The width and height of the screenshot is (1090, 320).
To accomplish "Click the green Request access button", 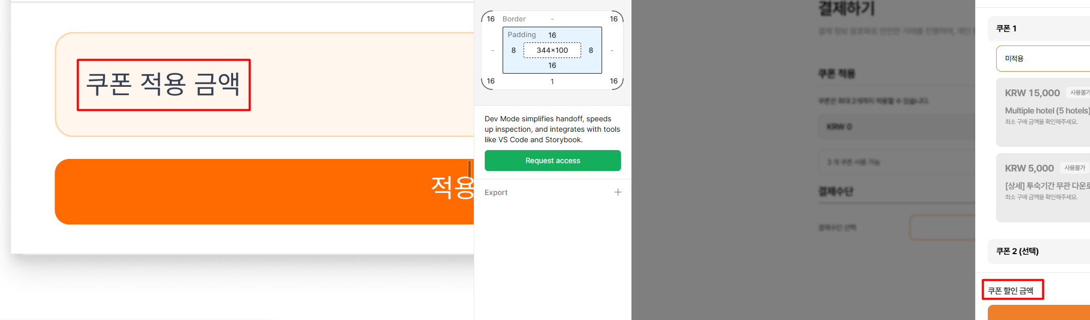I will (x=552, y=161).
